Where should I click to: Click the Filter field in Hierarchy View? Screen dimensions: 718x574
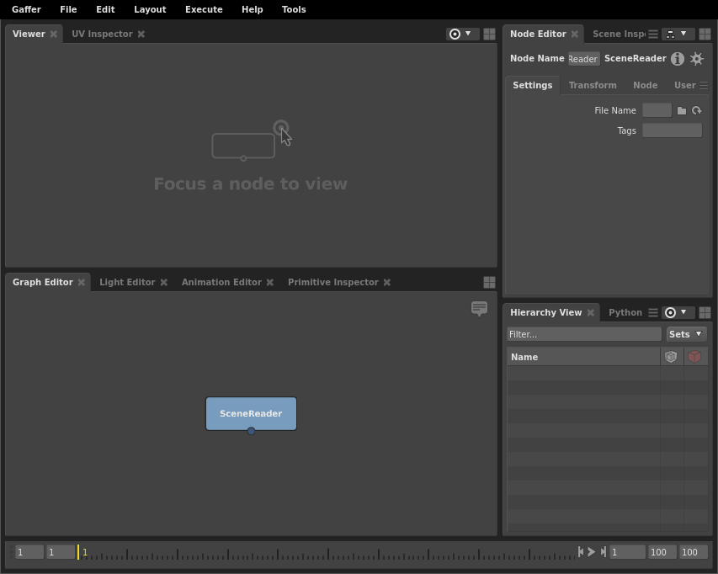pyautogui.click(x=583, y=334)
